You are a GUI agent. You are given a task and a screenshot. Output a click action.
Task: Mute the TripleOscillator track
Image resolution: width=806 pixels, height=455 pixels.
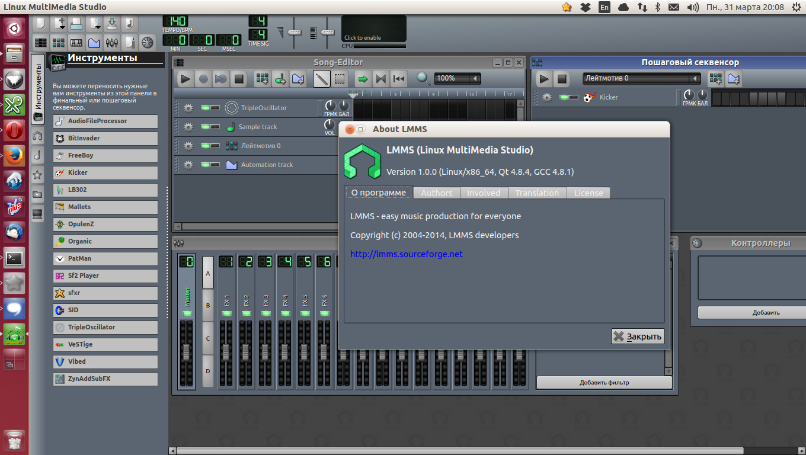[204, 108]
